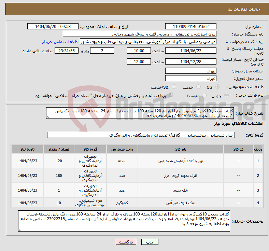Viewport: 269px width, 251px height.
Task: Click the general need description text area
Action: click(x=140, y=113)
